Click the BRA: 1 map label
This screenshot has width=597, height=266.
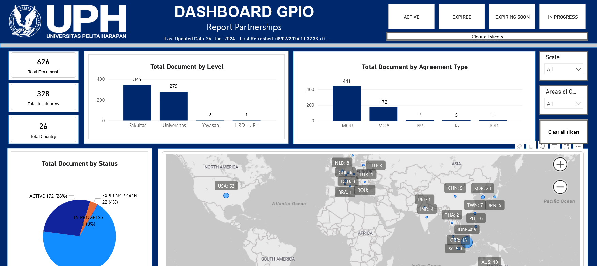(345, 192)
